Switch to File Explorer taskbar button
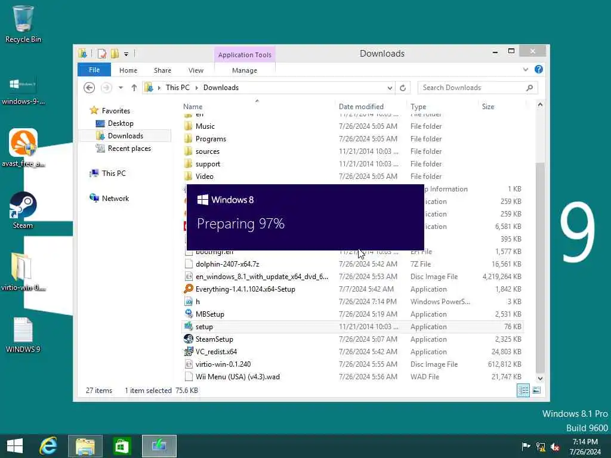 coord(85,446)
